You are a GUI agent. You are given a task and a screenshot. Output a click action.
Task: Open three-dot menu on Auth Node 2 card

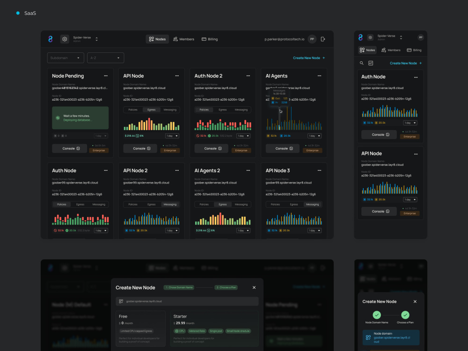point(248,76)
